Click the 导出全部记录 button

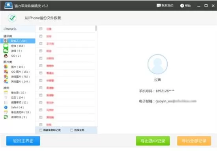[194, 141]
